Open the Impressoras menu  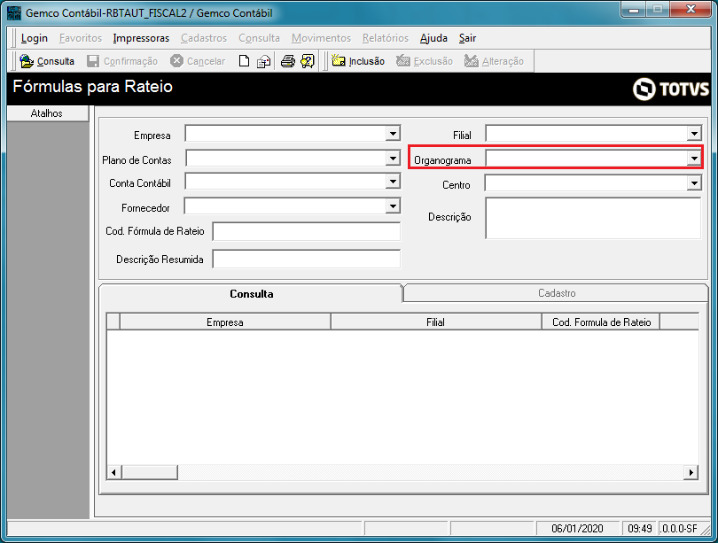[141, 38]
